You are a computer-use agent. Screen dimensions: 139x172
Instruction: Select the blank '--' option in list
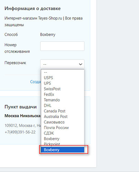(x=62, y=72)
